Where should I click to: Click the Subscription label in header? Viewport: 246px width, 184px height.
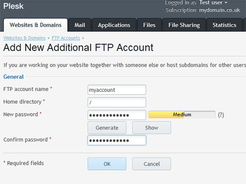coord(181,10)
